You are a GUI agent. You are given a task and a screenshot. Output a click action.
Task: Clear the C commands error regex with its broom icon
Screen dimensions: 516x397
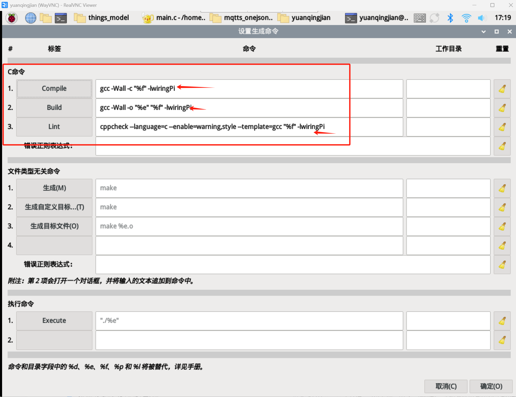tap(502, 146)
